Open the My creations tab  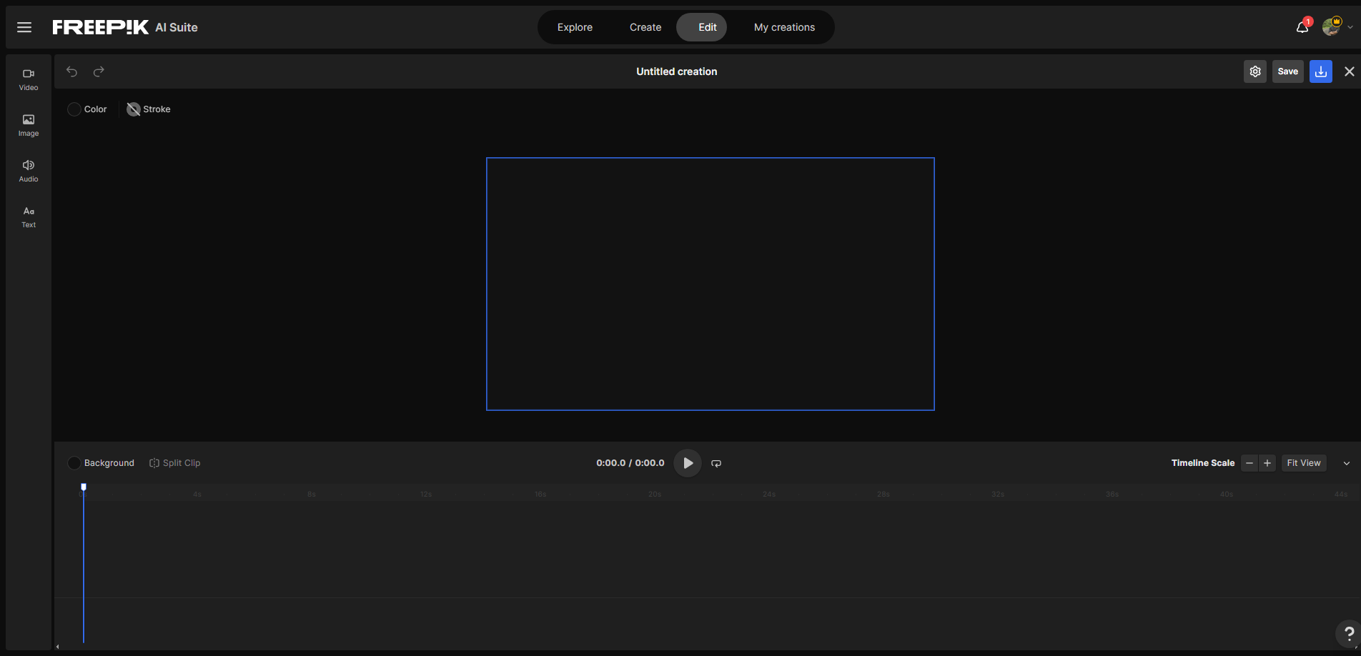[783, 27]
